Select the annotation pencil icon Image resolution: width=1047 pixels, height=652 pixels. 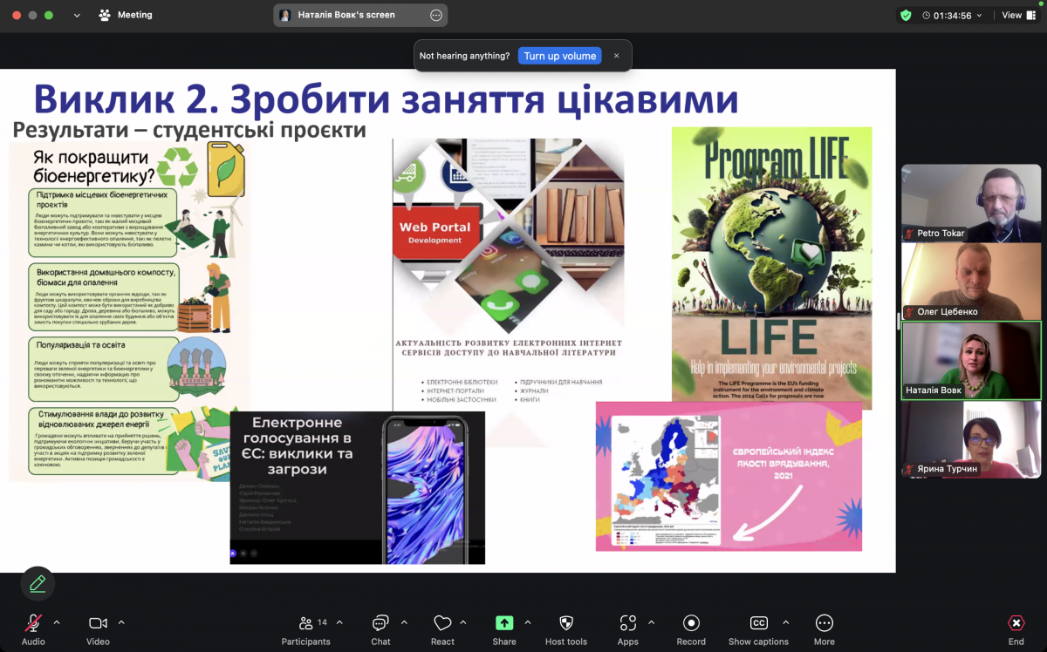click(37, 583)
